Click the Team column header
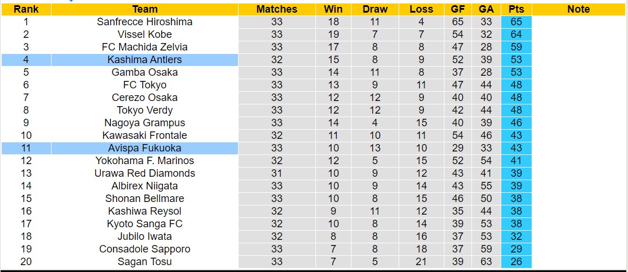This screenshot has height=272, width=628. click(145, 9)
